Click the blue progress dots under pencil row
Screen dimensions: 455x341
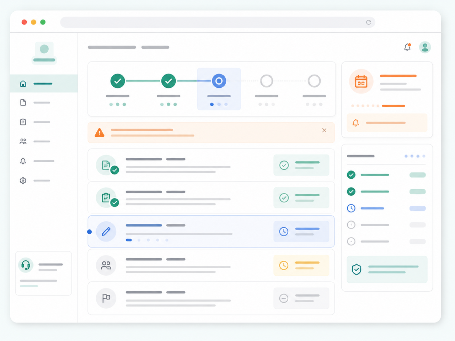click(x=147, y=240)
